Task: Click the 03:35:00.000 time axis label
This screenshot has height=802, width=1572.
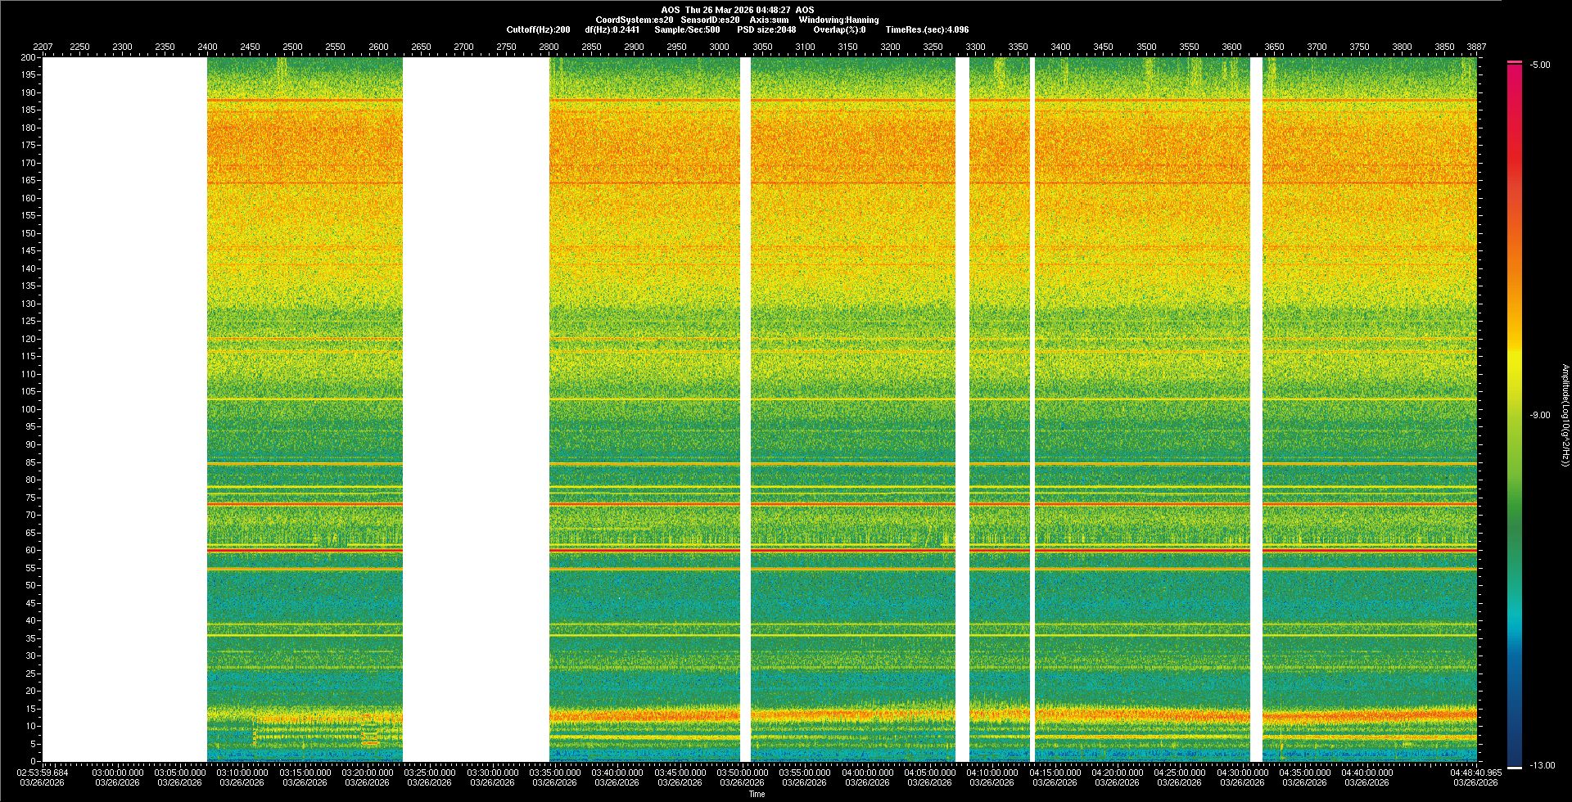Action: tap(555, 772)
